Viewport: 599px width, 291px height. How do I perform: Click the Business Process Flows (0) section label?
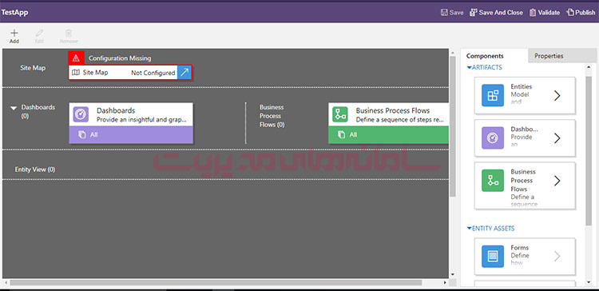[x=272, y=116]
